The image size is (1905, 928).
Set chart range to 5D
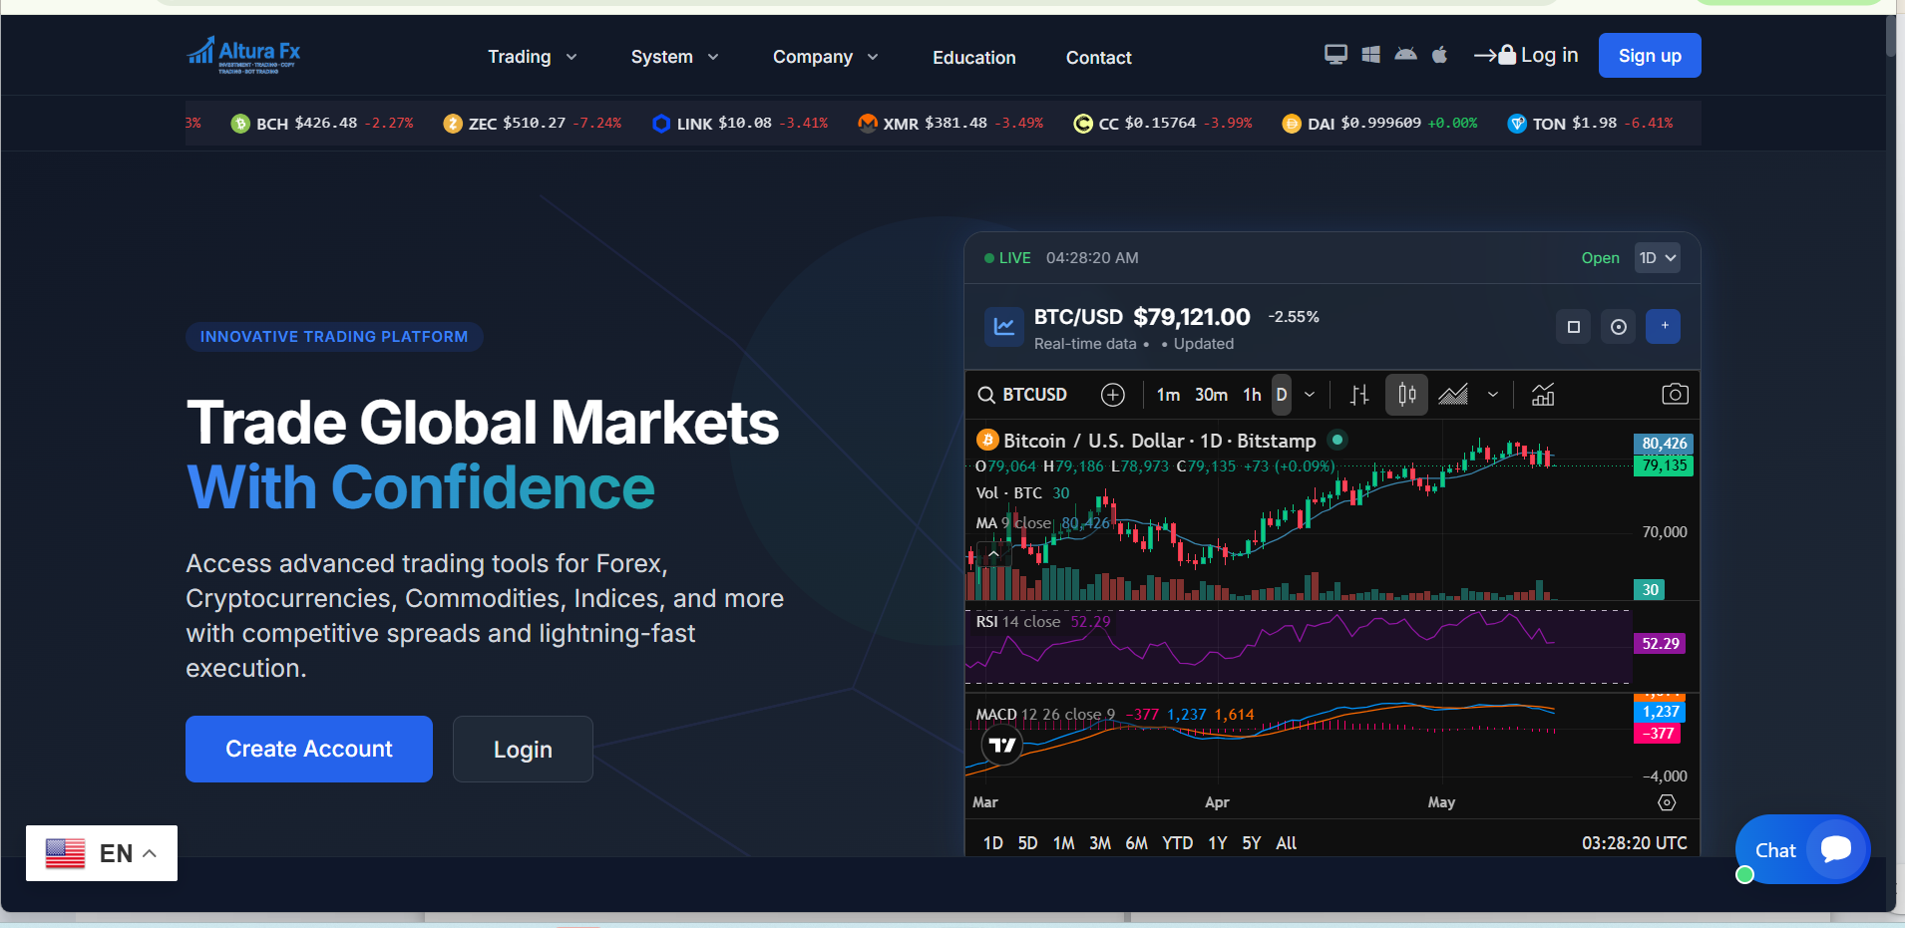click(1027, 843)
